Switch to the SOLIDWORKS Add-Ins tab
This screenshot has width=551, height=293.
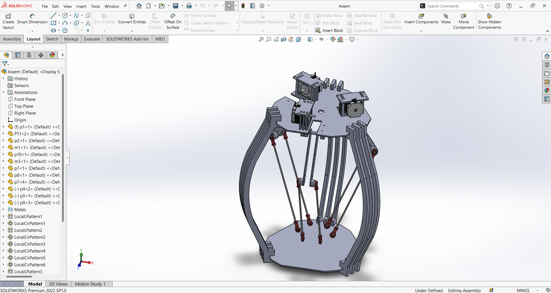(x=127, y=39)
